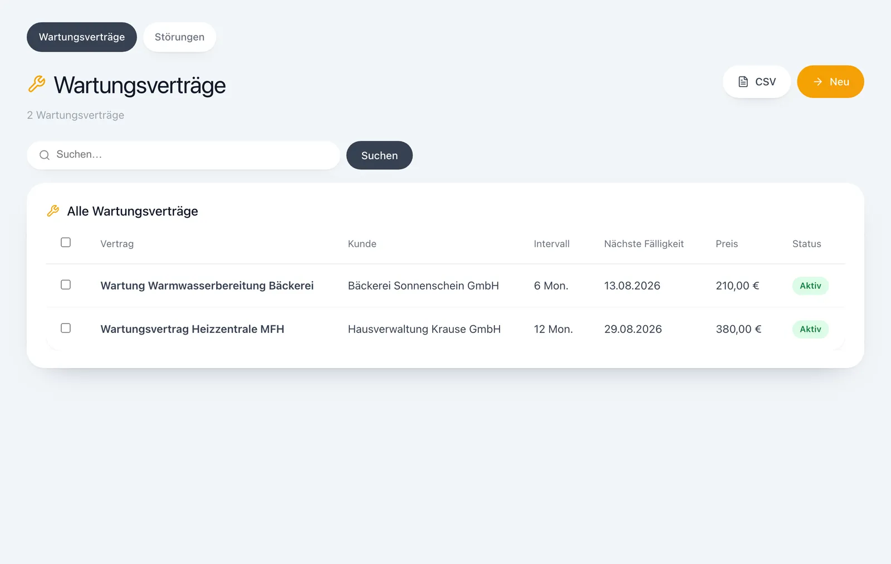Viewport: 891px width, 564px height.
Task: Click the document icon on the CSV button
Action: pos(743,82)
